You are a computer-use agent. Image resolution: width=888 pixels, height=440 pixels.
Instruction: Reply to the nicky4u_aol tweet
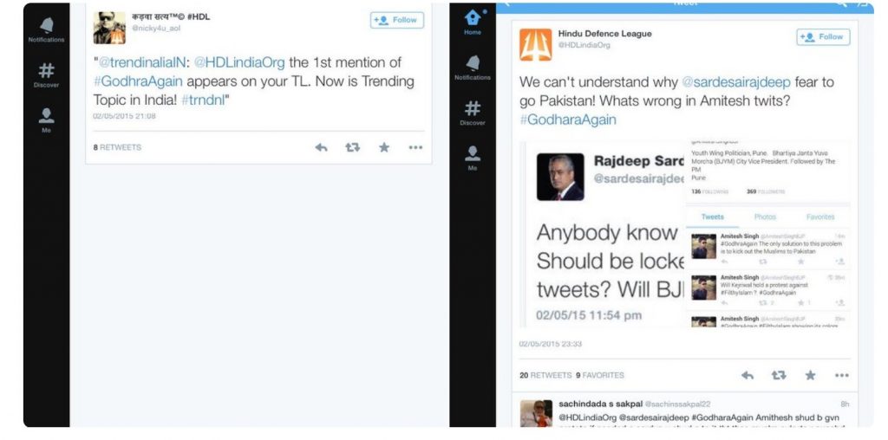321,147
